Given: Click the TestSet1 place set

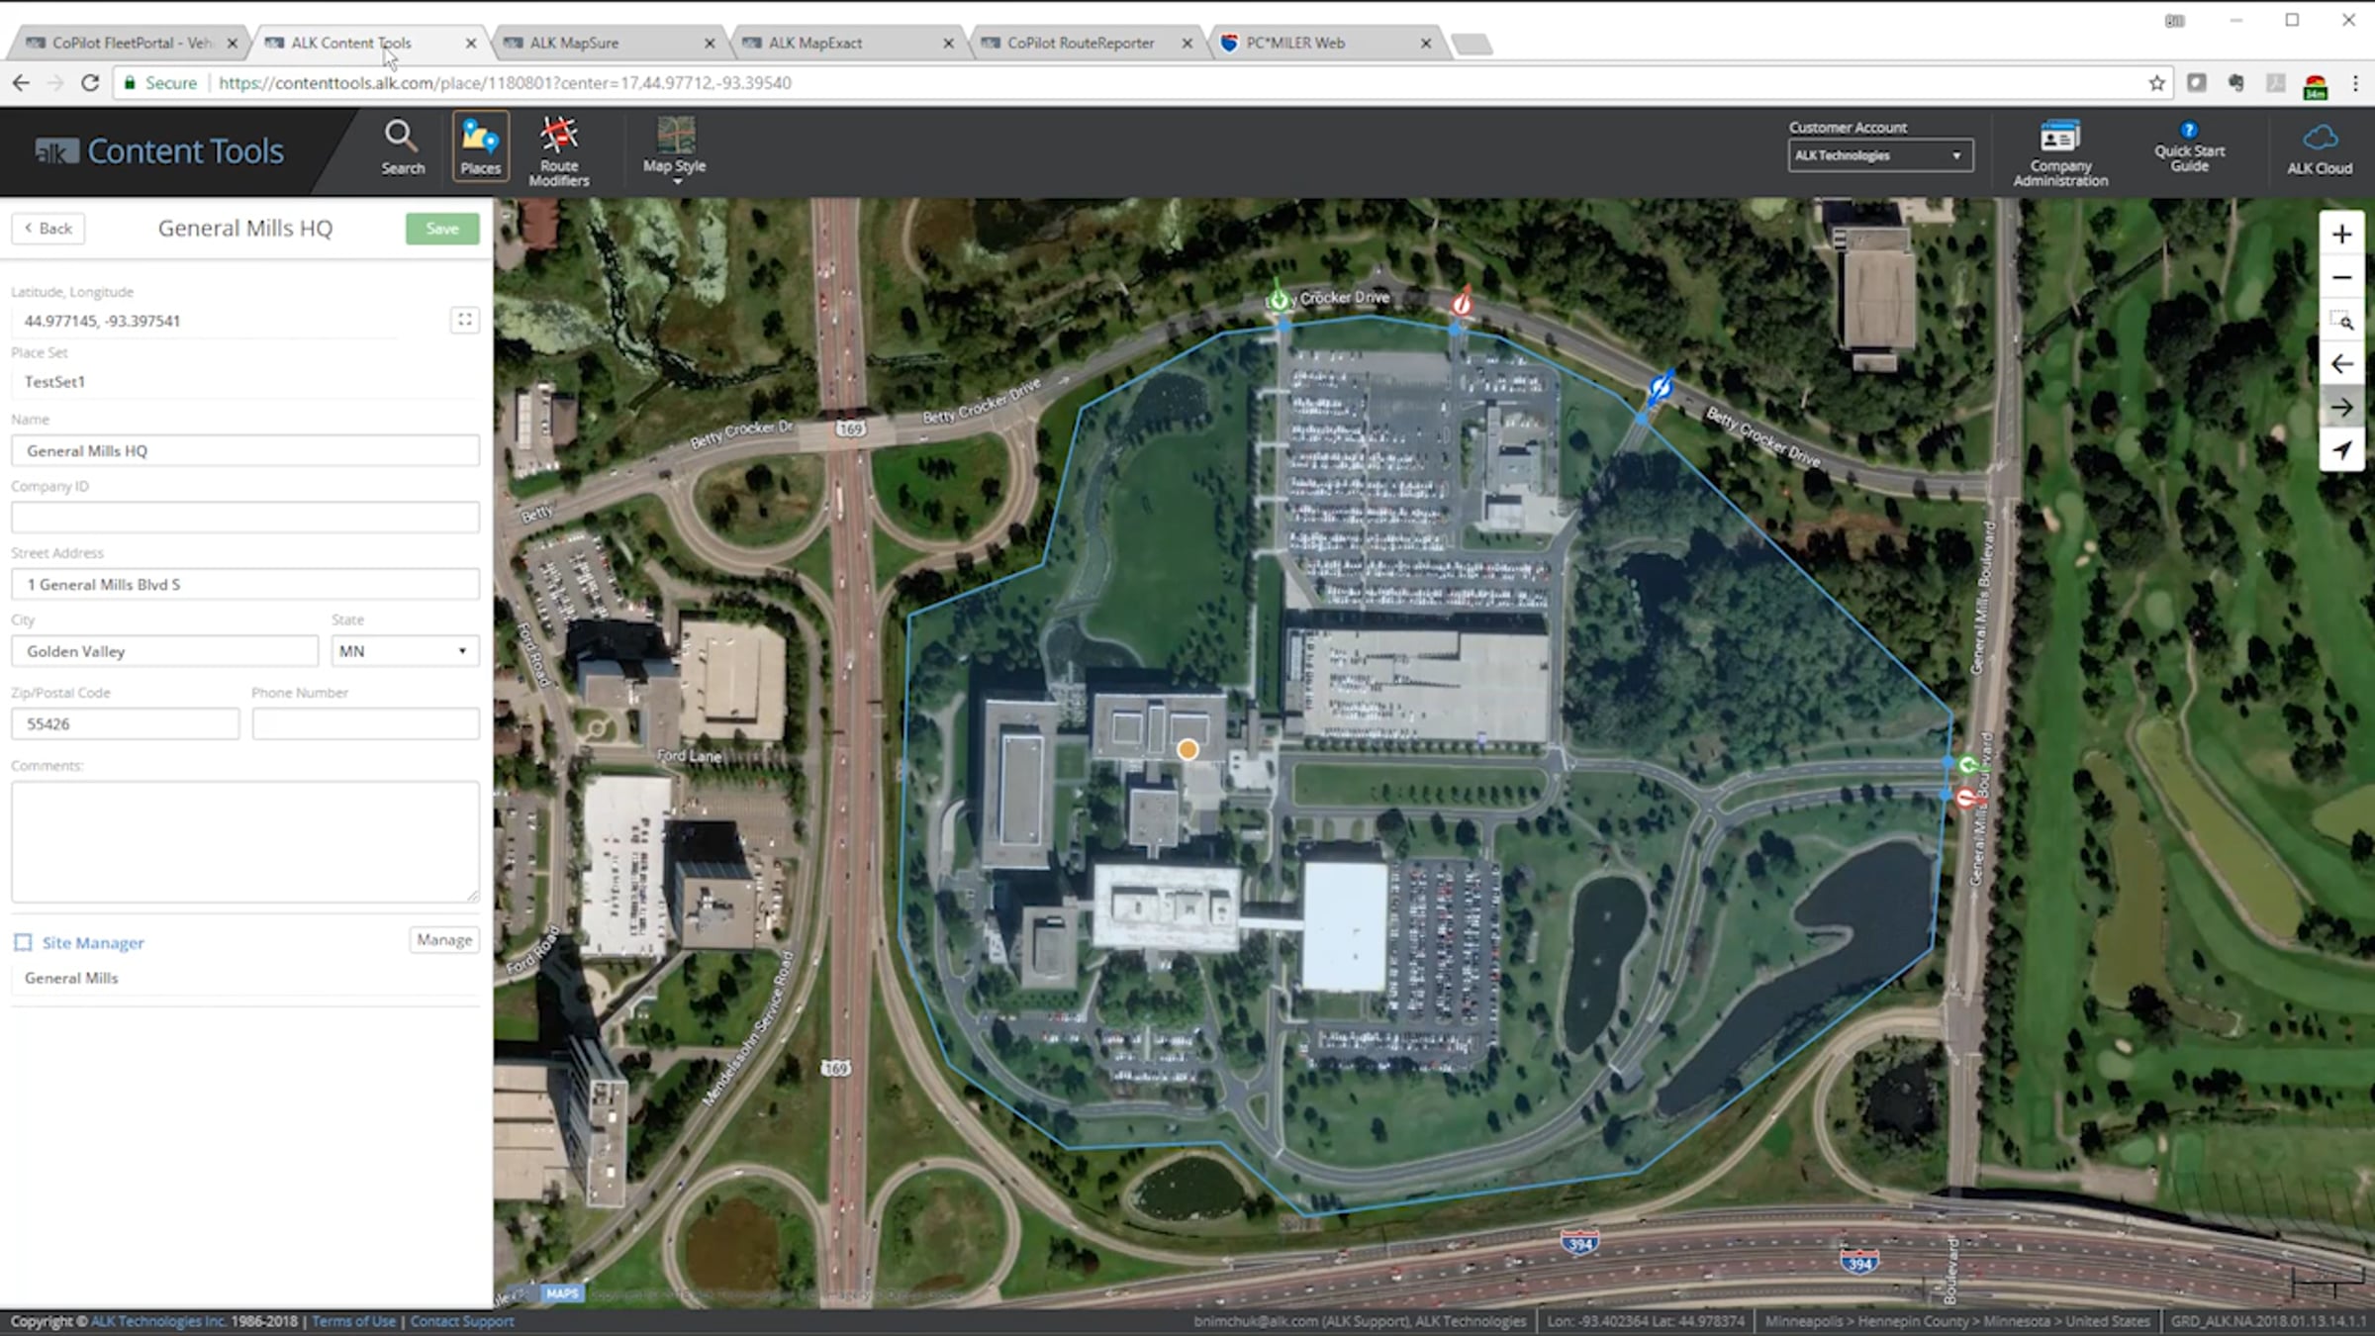Looking at the screenshot, I should 54,381.
